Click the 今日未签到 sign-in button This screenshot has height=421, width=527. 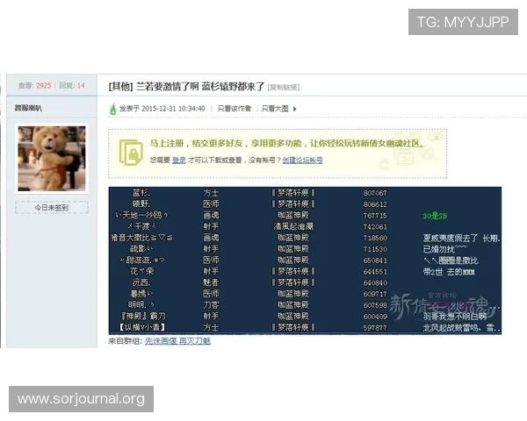52,208
